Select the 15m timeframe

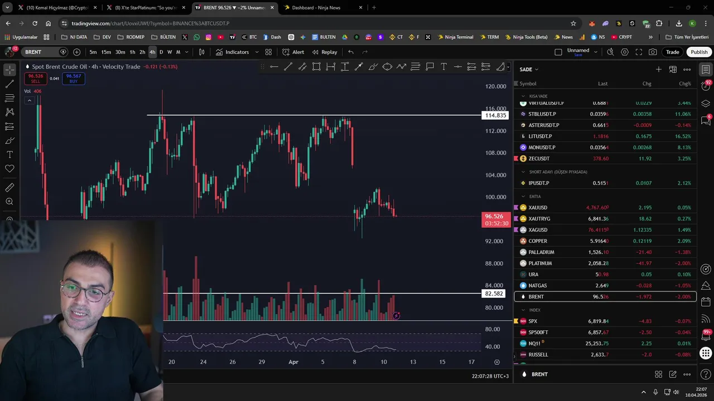point(106,52)
